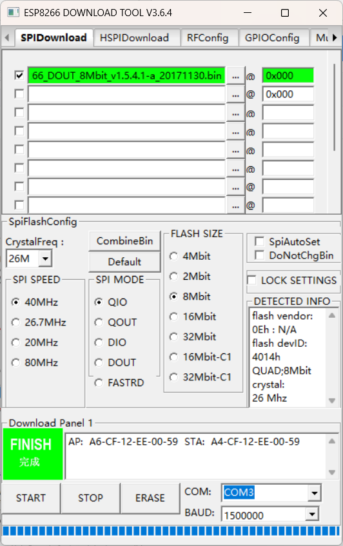Expand the COM port dropdown
This screenshot has width=343, height=546.
click(x=314, y=492)
